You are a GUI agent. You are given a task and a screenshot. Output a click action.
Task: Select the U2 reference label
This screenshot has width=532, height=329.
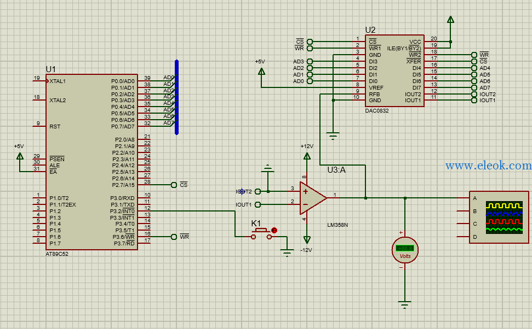point(370,30)
